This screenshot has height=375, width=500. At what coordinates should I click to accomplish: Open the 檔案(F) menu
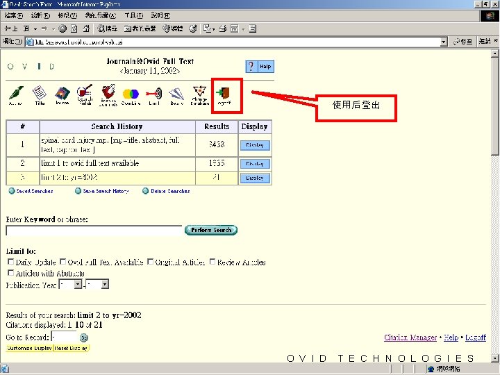point(14,15)
